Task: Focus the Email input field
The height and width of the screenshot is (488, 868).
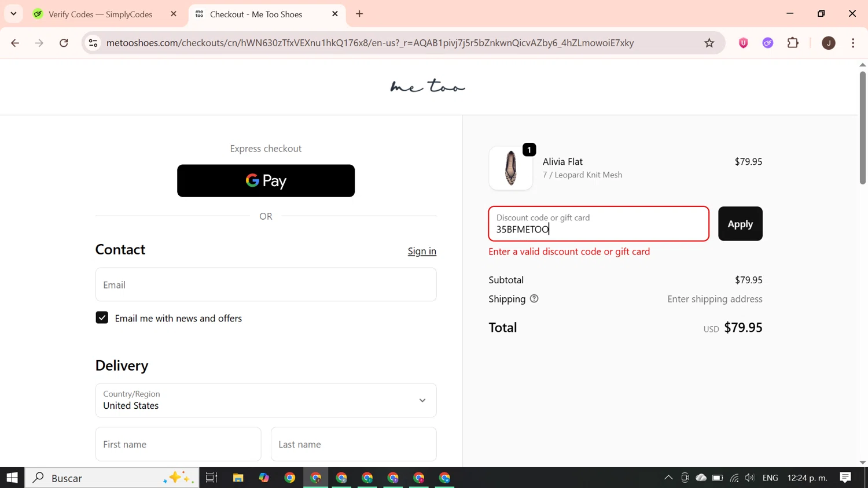Action: pyautogui.click(x=266, y=284)
